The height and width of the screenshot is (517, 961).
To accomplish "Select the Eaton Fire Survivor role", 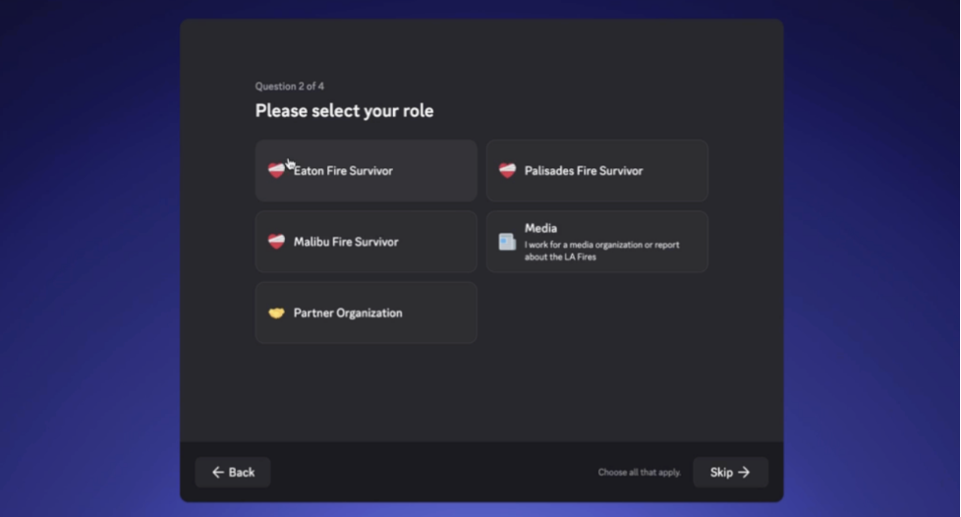I will pyautogui.click(x=367, y=170).
